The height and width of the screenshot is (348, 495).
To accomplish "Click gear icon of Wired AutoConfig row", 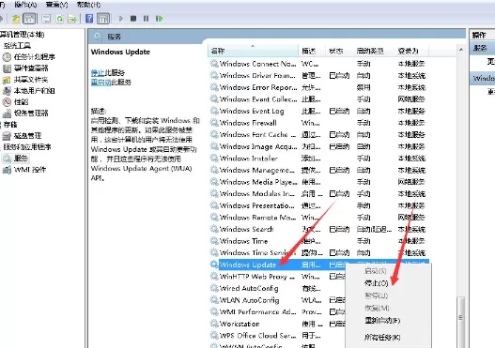I will (214, 288).
